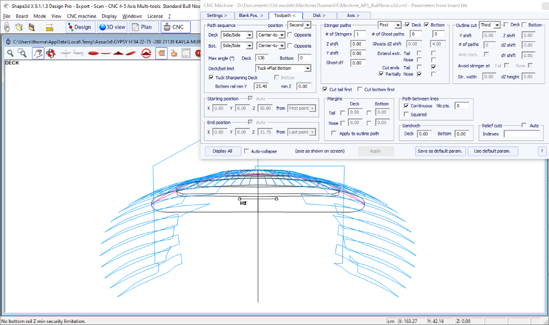Activate the pan hand tool
The width and height of the screenshot is (549, 325).
point(38,53)
